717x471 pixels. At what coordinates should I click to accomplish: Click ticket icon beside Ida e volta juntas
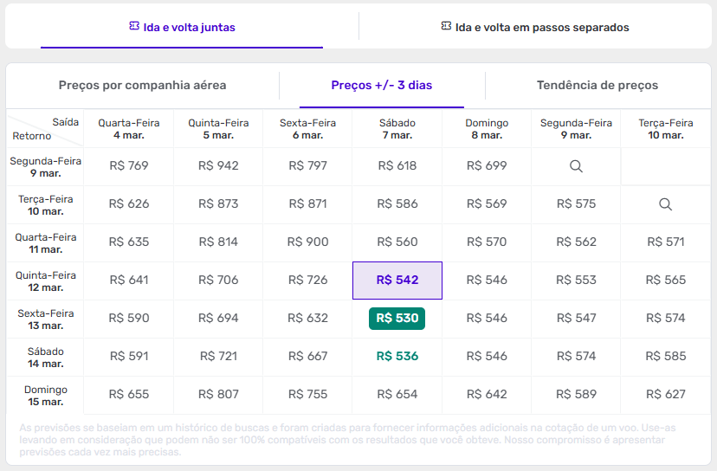pos(133,27)
